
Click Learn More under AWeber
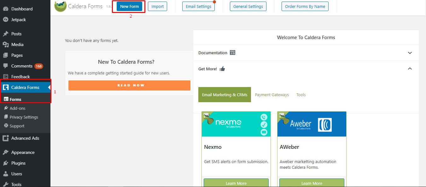tap(312, 183)
